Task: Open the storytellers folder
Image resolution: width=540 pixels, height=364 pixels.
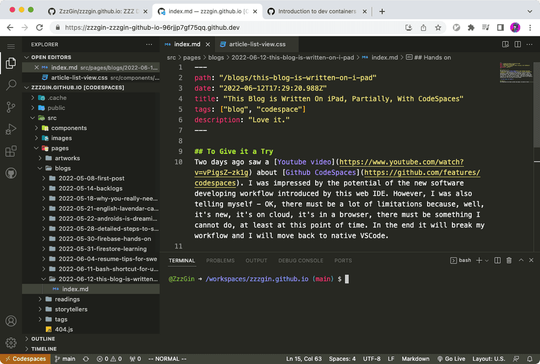Action: 91,310
